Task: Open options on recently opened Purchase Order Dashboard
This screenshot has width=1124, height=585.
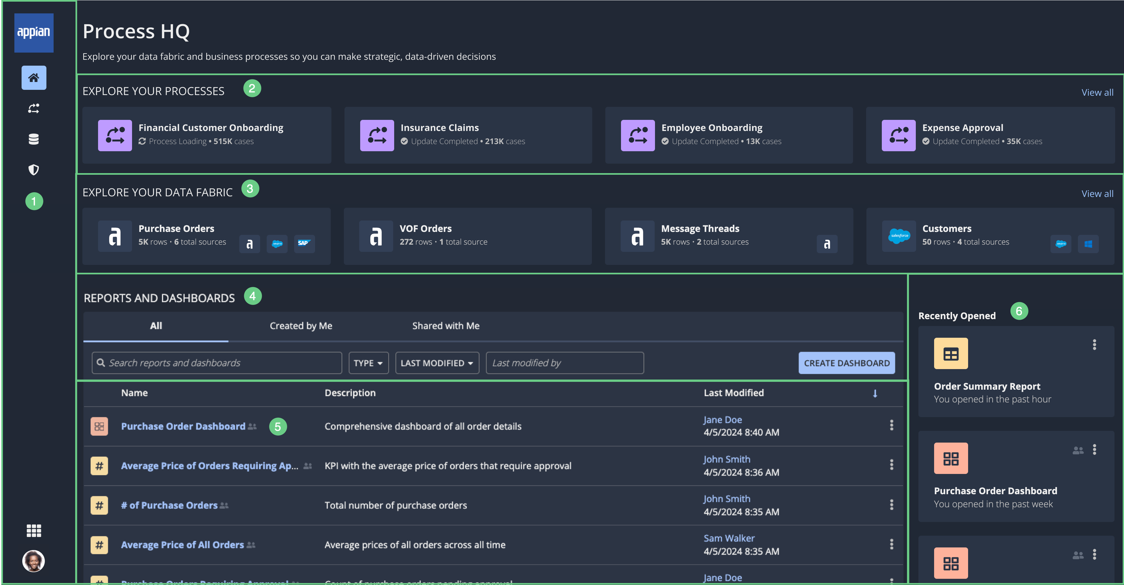Action: [1094, 449]
